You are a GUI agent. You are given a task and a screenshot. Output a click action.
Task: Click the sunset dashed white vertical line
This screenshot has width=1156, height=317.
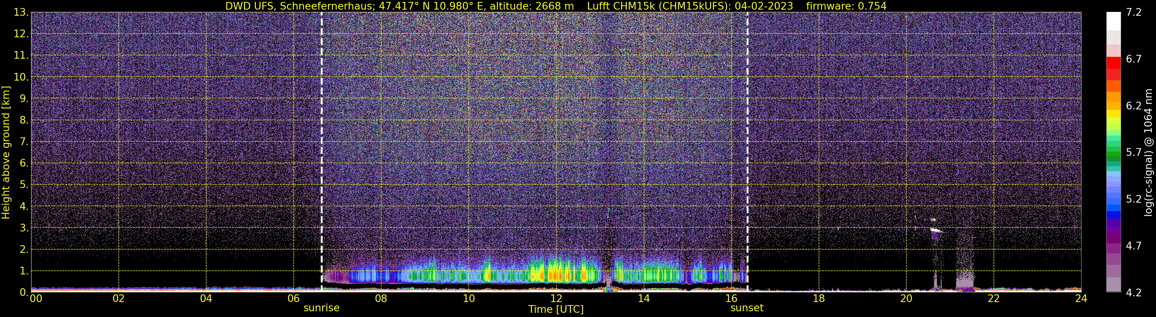[747, 152]
